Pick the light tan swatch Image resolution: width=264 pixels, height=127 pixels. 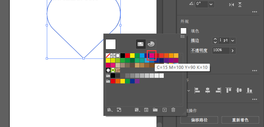pyautogui.click(x=118, y=65)
